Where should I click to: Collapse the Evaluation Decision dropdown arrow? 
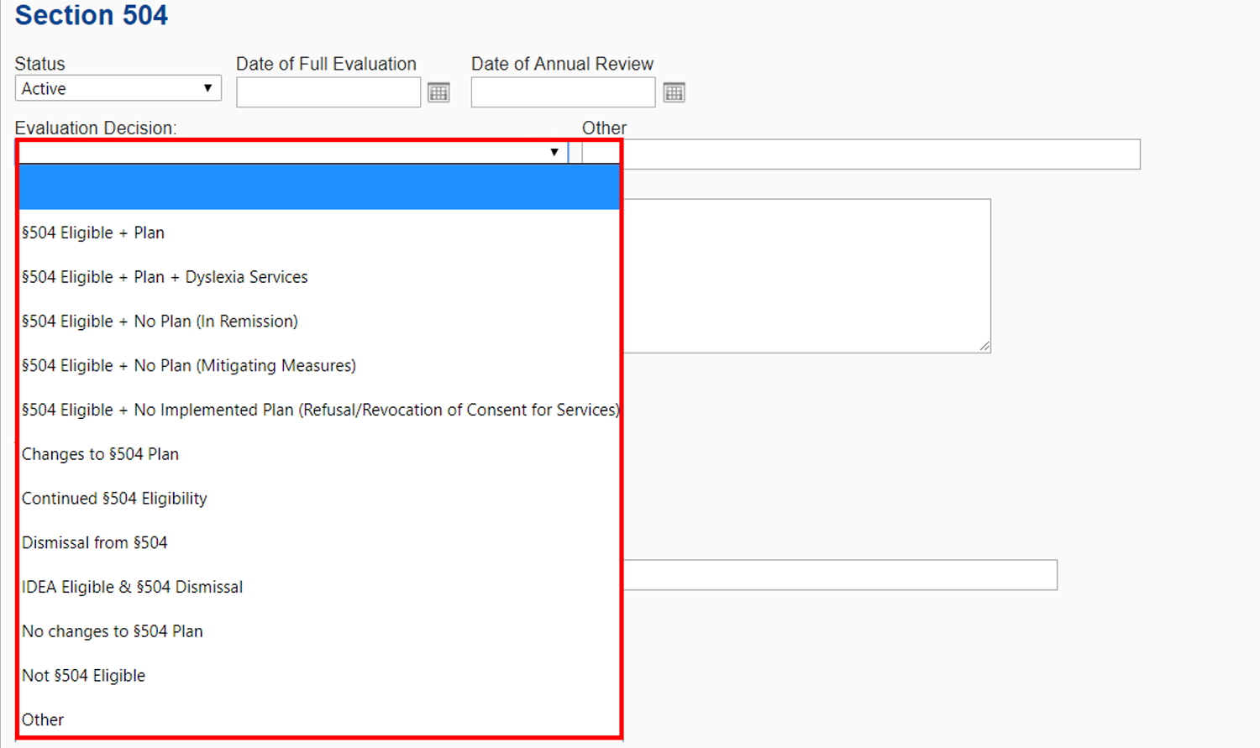pyautogui.click(x=554, y=152)
